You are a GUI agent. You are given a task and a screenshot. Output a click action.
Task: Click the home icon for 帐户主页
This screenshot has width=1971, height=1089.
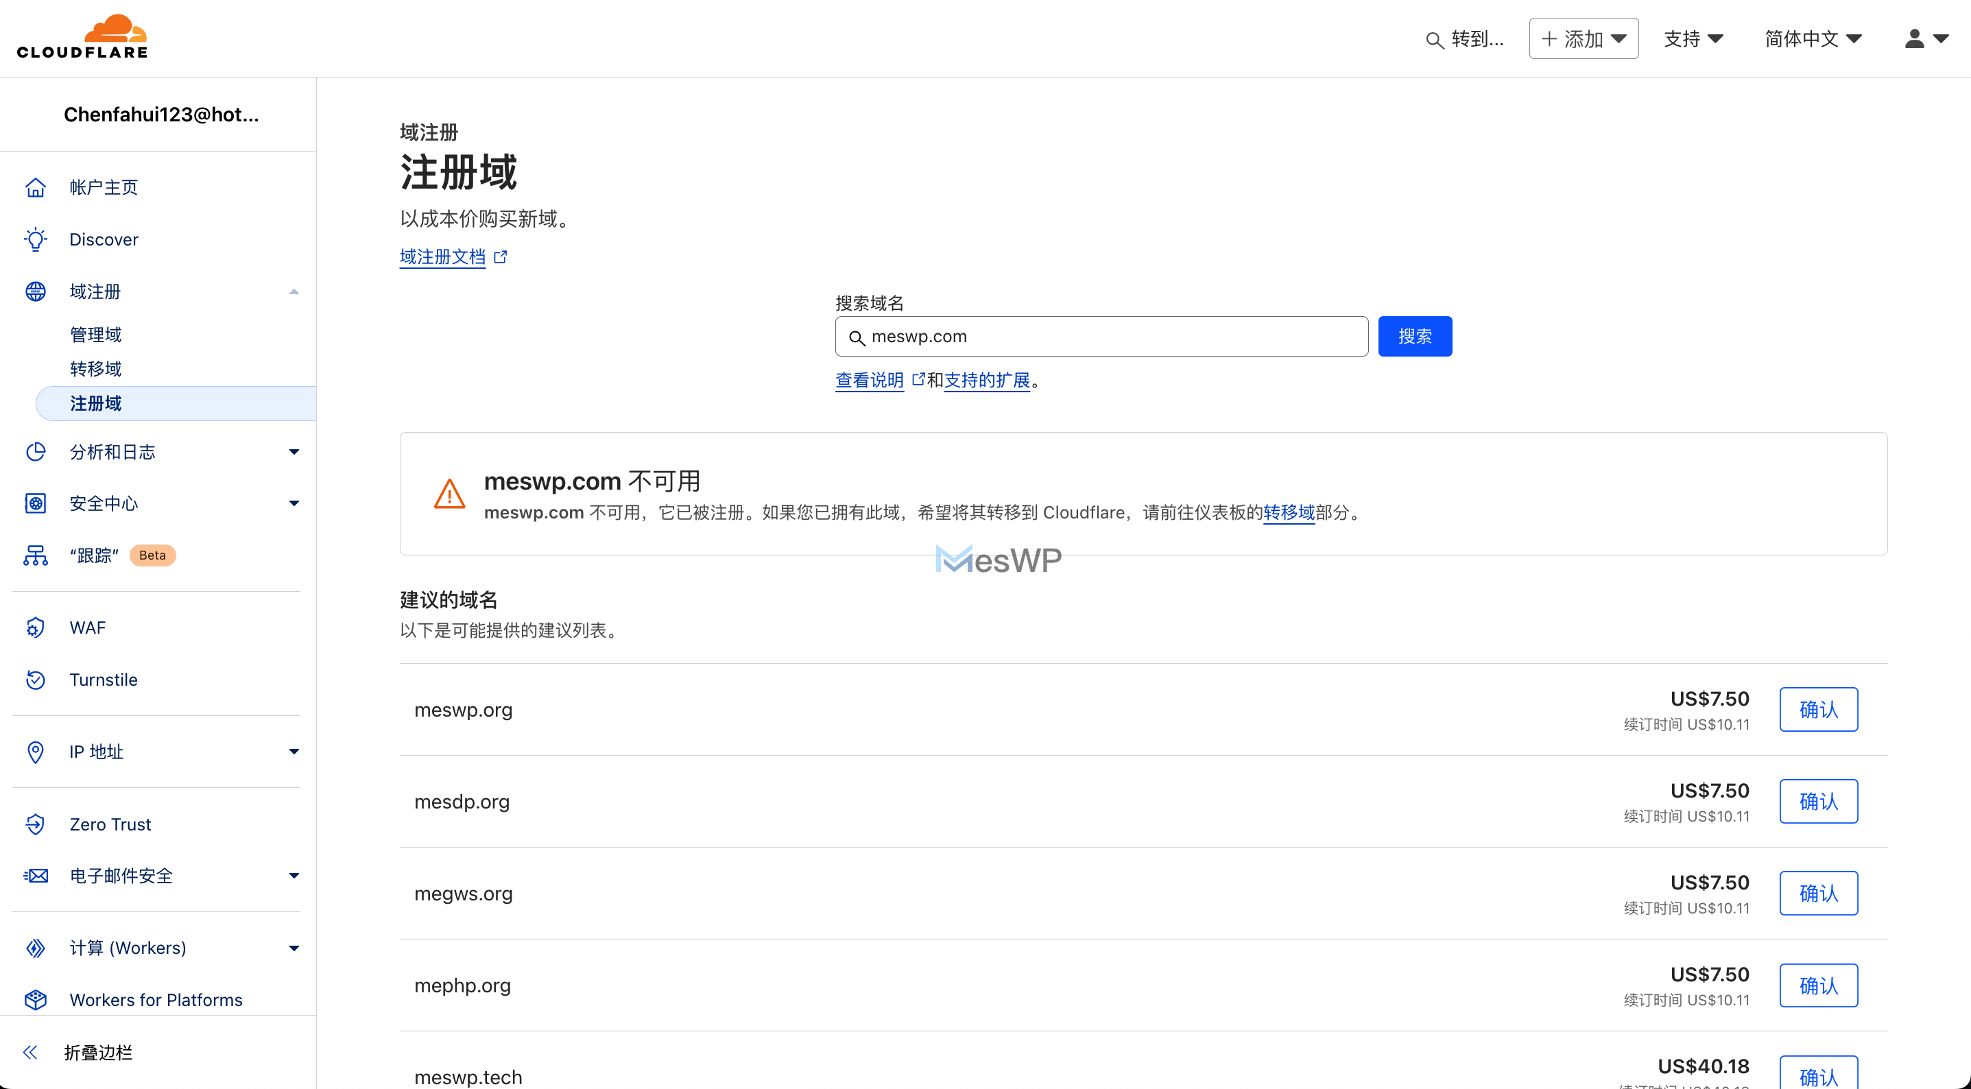tap(35, 187)
